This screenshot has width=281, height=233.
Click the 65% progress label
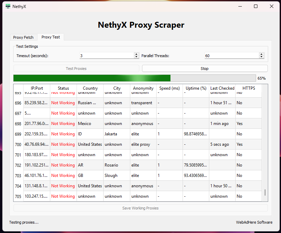pyautogui.click(x=262, y=78)
